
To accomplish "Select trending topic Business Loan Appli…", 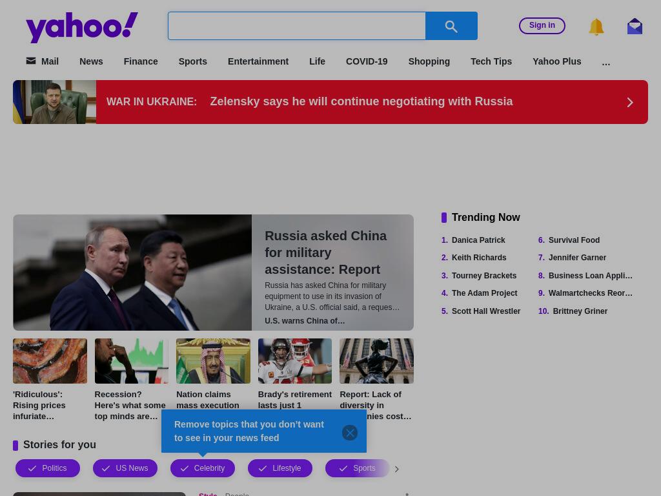I will coord(590,276).
